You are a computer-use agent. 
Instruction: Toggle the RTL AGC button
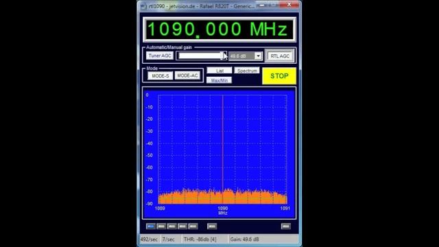(280, 56)
